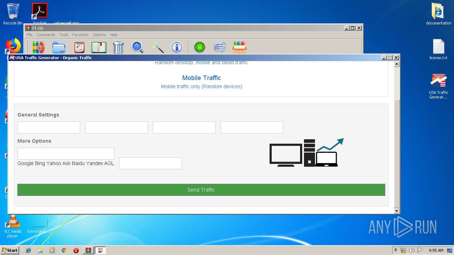Click 'Mobile traffic only (Random devices)' text
The width and height of the screenshot is (454, 255).
pyautogui.click(x=201, y=86)
